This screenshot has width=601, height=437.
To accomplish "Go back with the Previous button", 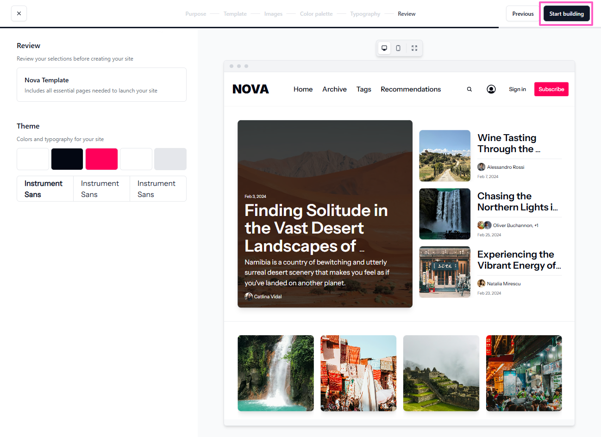I will pos(523,14).
